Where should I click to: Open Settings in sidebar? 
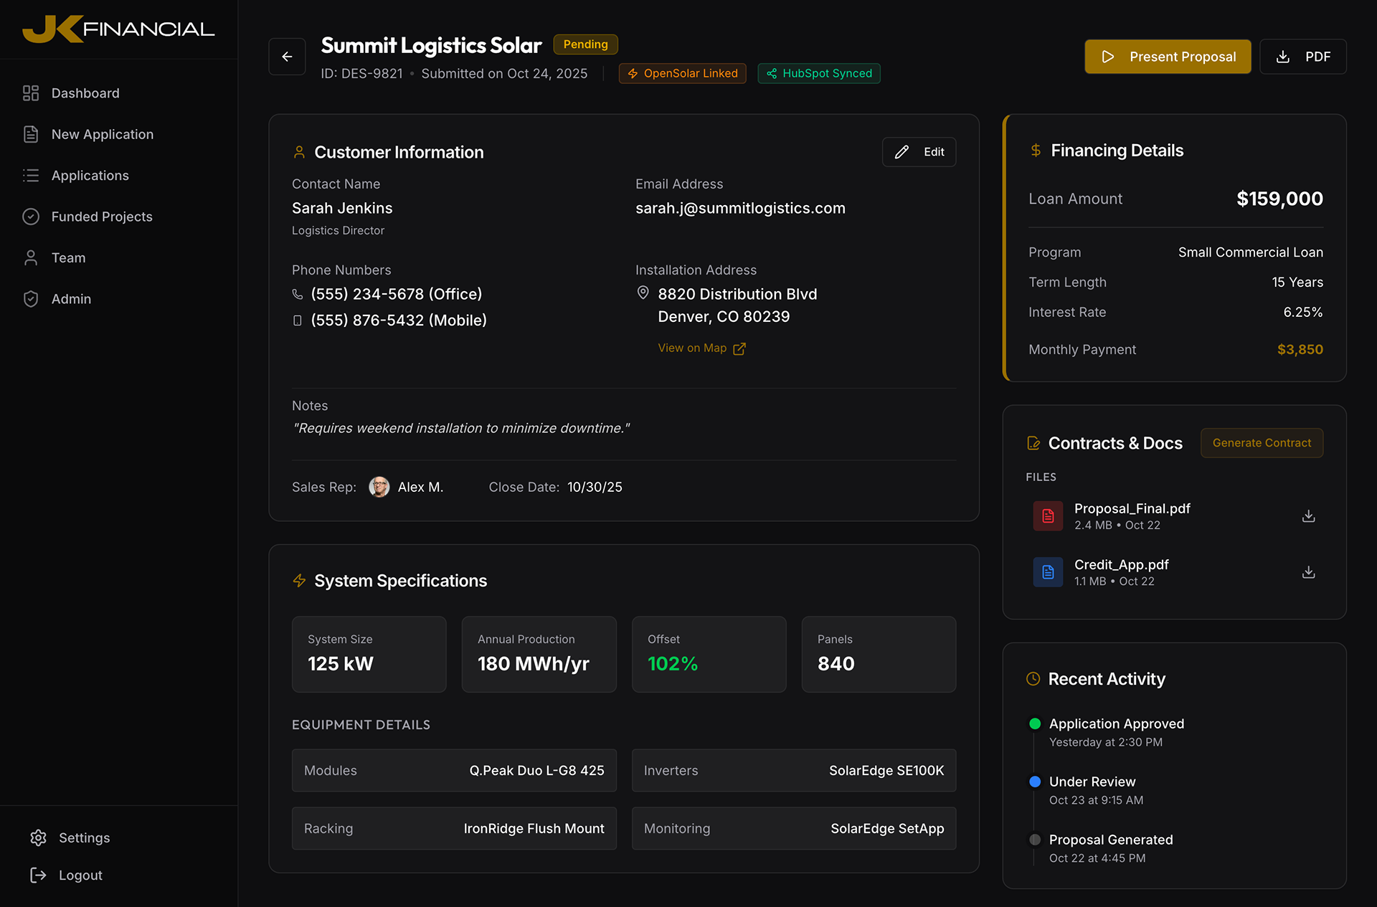84,837
